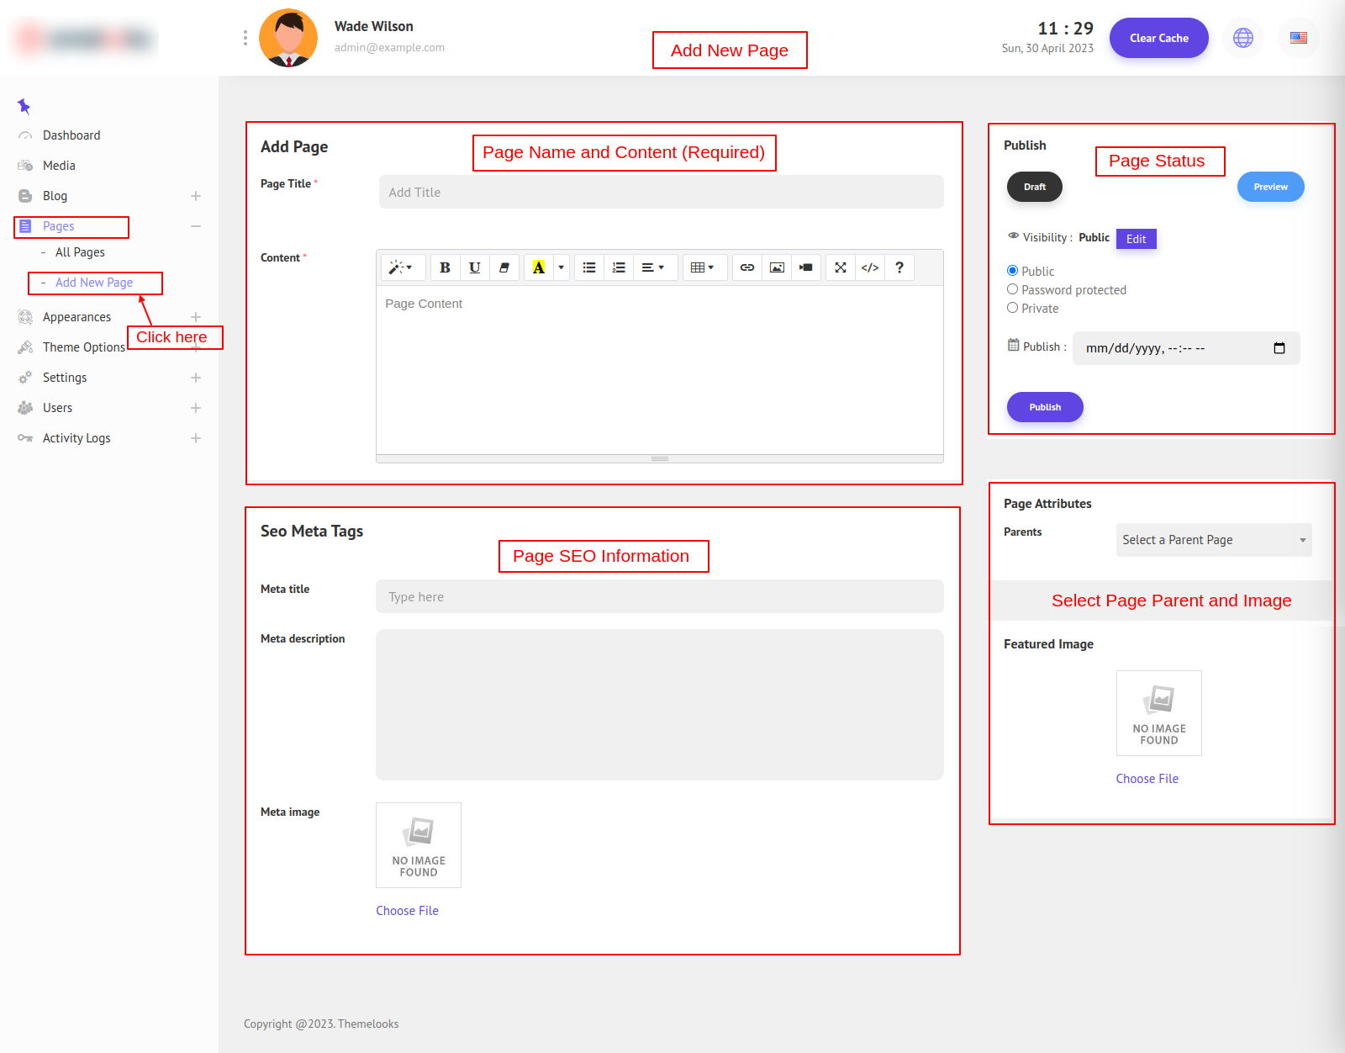Choose Password protected visibility option
This screenshot has height=1053, width=1345.
1012,289
